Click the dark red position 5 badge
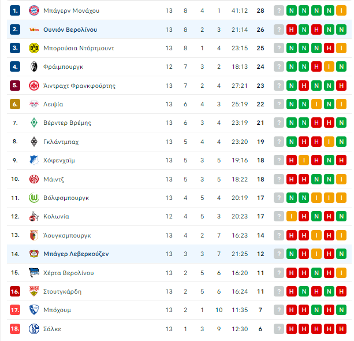Viewport: 354px width, 341px height. (15, 86)
